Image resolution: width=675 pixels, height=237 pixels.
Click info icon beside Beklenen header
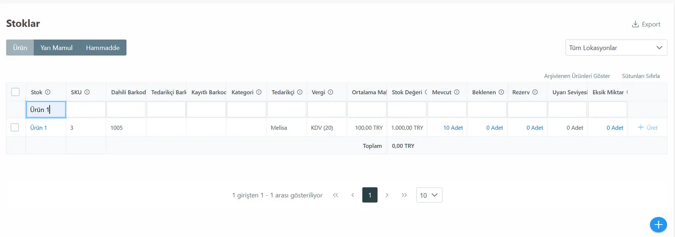coord(501,92)
